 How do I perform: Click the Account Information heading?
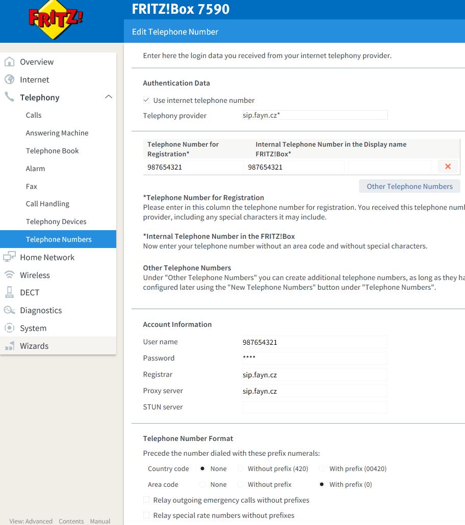[177, 324]
